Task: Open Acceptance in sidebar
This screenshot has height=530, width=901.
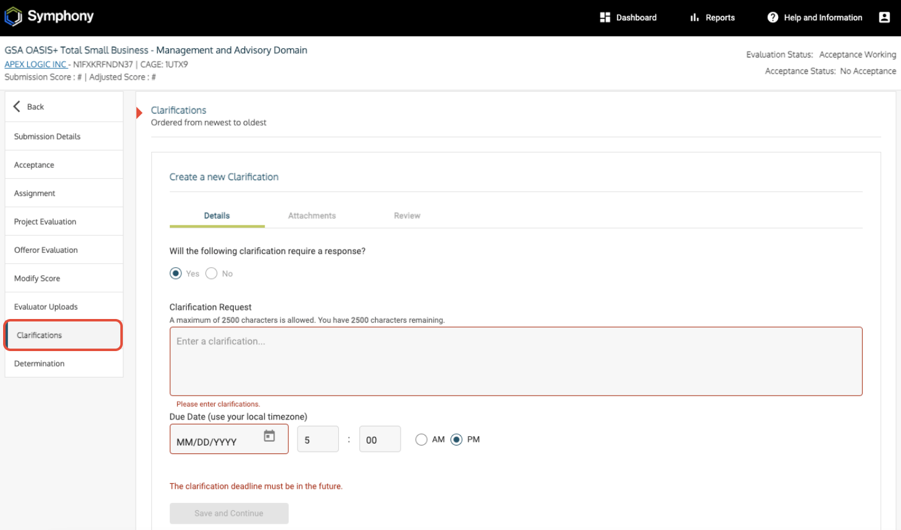Action: click(64, 165)
